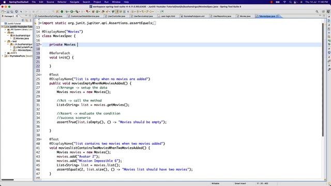Open the File menu
The width and height of the screenshot is (331, 186).
(34, 2)
